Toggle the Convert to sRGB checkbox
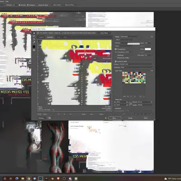Viewport: 181px width, 181px height. coord(116,62)
